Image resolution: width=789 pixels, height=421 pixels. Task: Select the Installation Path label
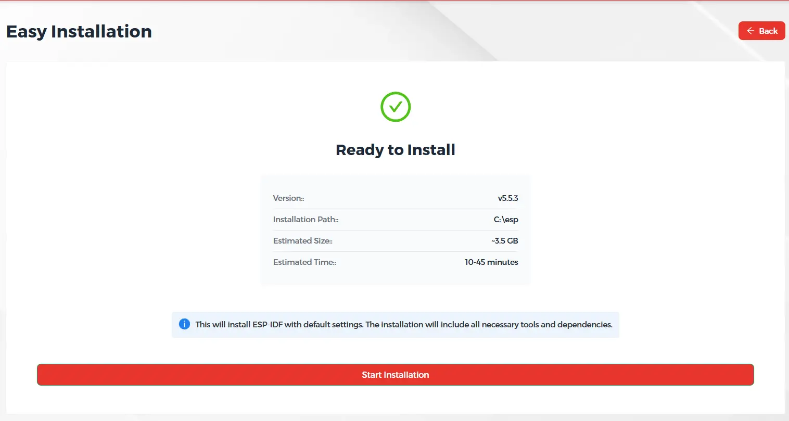pos(306,220)
